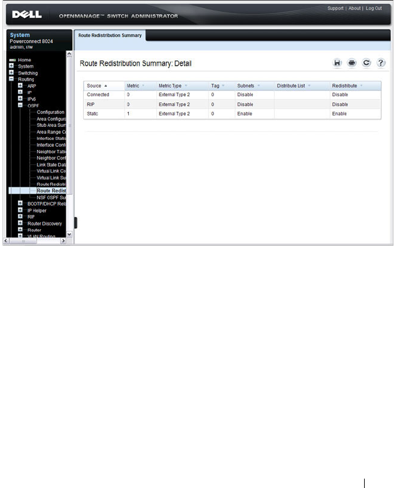Expand the RIP tree node
Screen dimensions: 401x488
coord(20,217)
